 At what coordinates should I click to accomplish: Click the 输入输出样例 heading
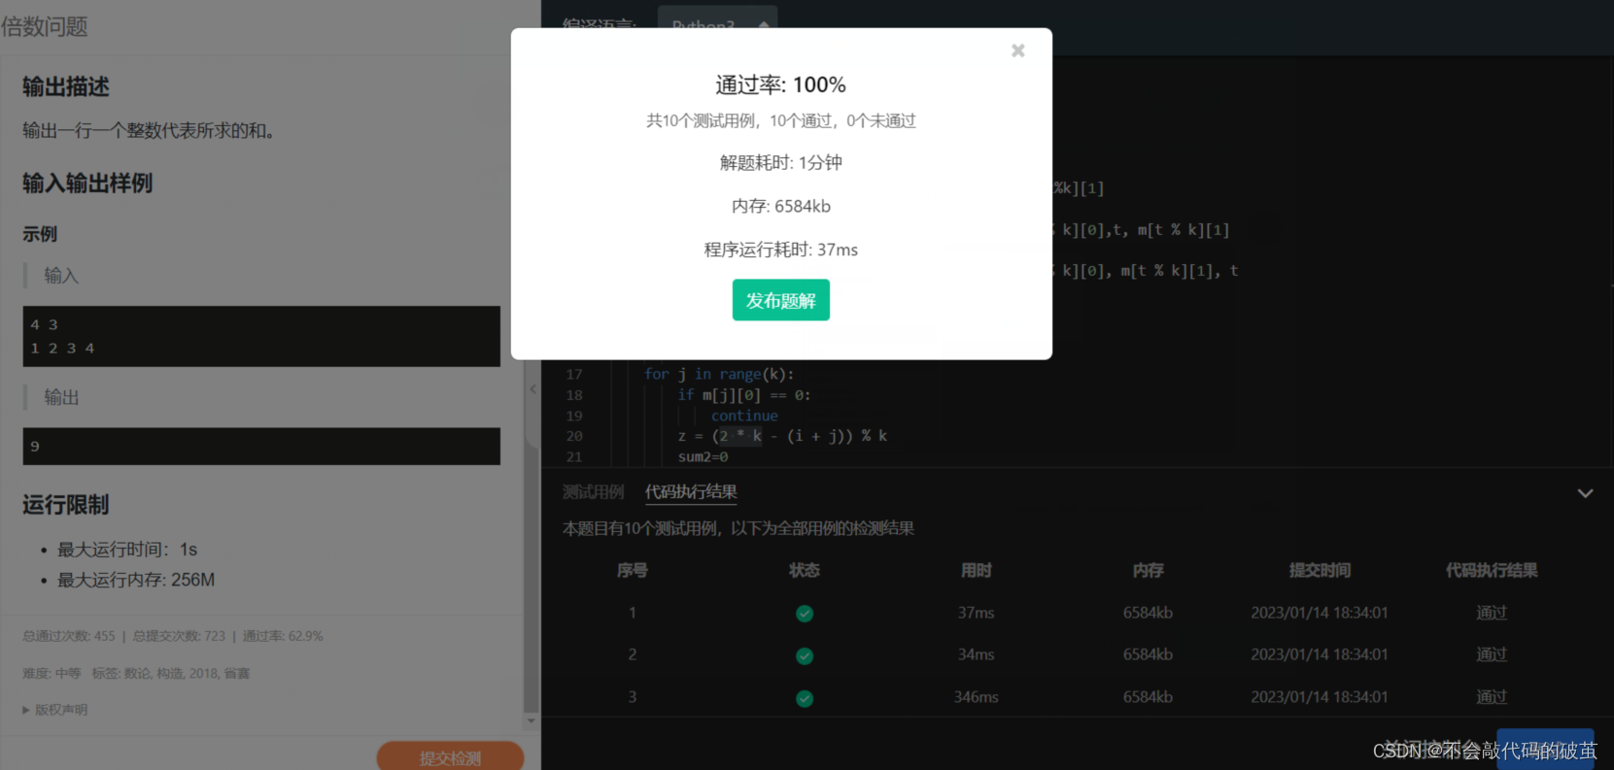click(x=87, y=183)
